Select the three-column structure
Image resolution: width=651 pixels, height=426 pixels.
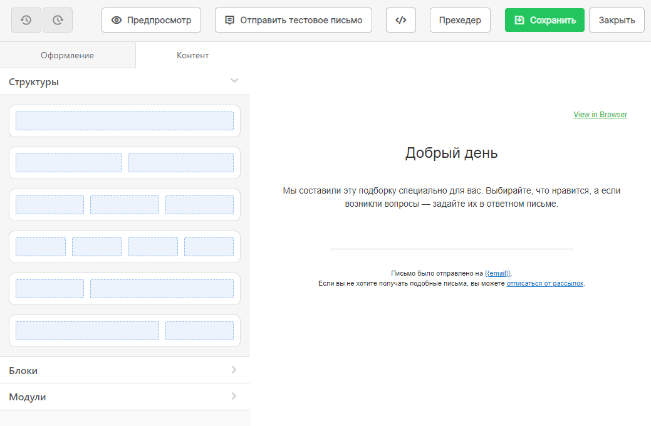click(x=125, y=204)
